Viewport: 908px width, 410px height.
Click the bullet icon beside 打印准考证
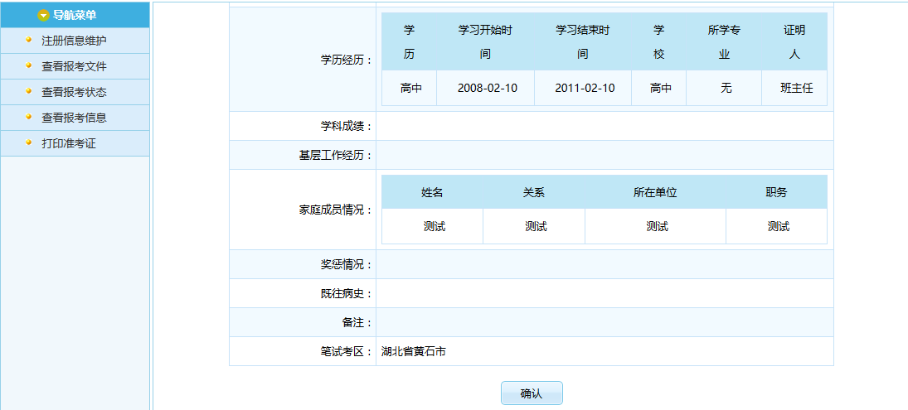[x=29, y=142]
